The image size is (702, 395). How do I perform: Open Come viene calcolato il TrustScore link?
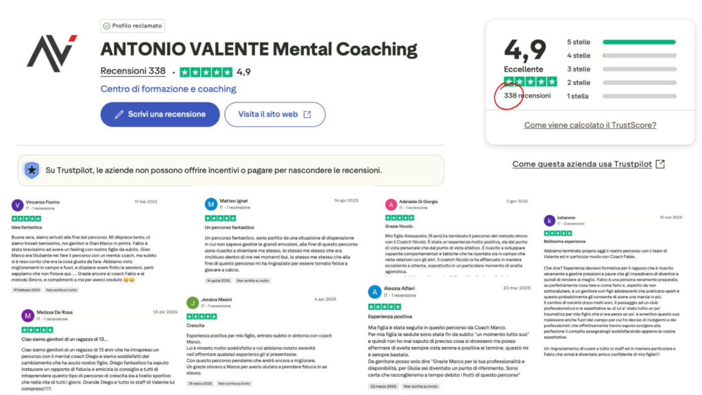[x=590, y=125]
